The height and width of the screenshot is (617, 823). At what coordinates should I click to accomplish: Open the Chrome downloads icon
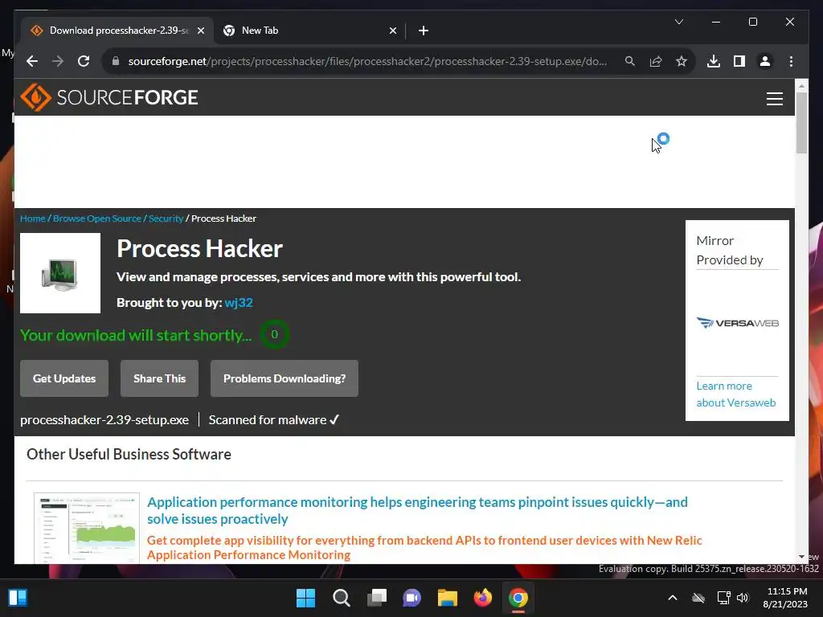714,61
